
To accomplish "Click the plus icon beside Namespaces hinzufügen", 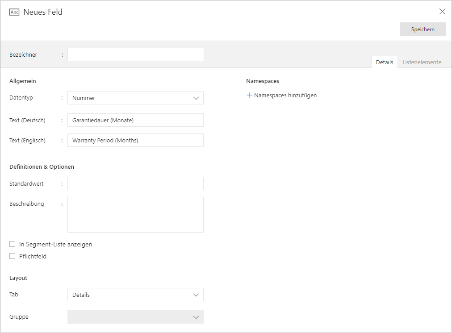I will [249, 95].
